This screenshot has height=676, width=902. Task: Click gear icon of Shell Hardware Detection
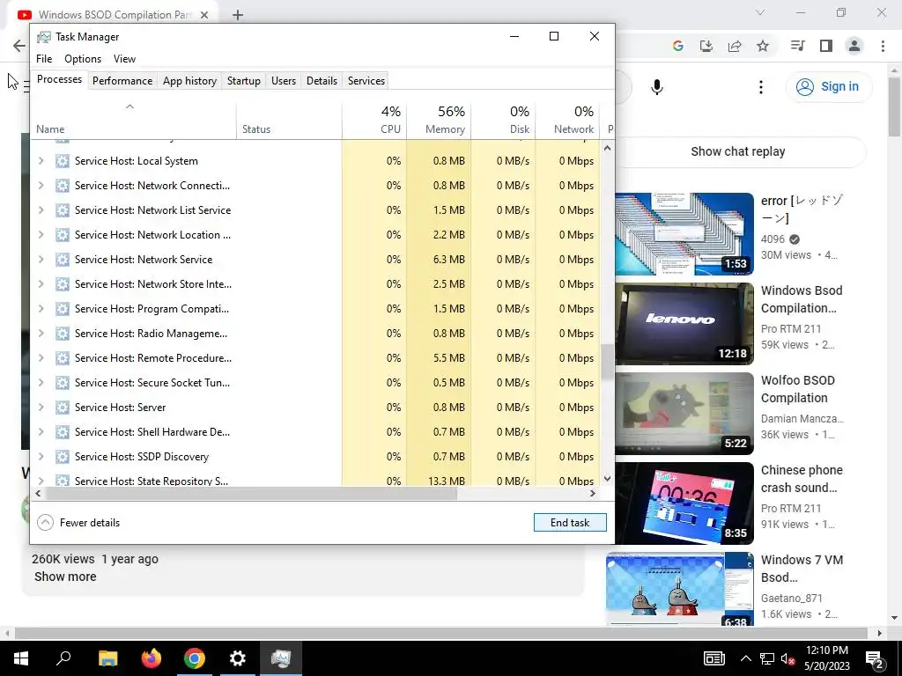63,431
